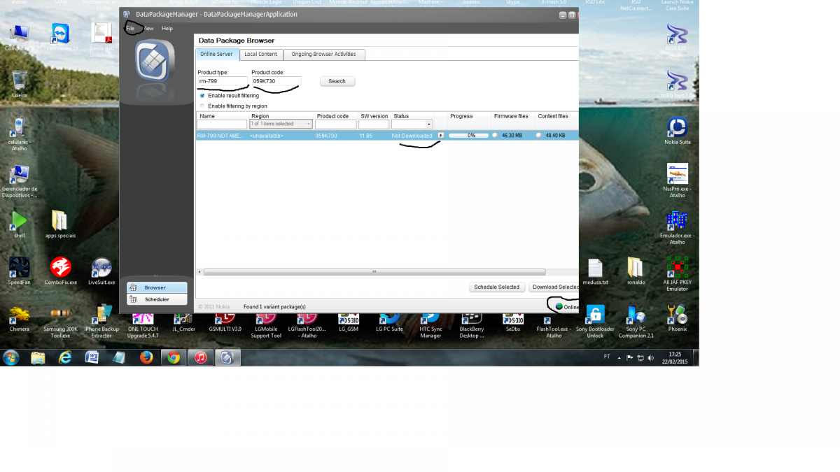The width and height of the screenshot is (840, 472).
Task: Select the apps speciais folder
Action: (61, 226)
